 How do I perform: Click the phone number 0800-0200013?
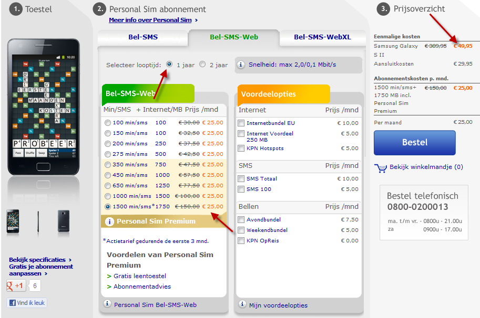coord(417,207)
